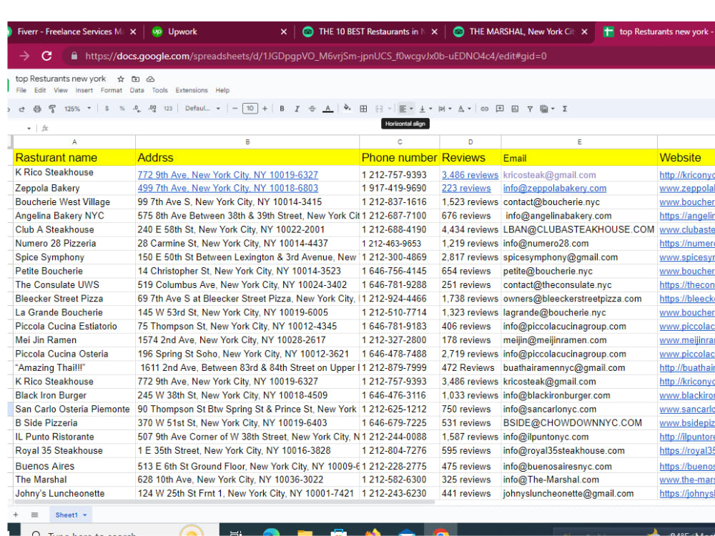This screenshot has width=715, height=536.
Task: Expand the name box dropdown arrow
Action: tap(29, 129)
